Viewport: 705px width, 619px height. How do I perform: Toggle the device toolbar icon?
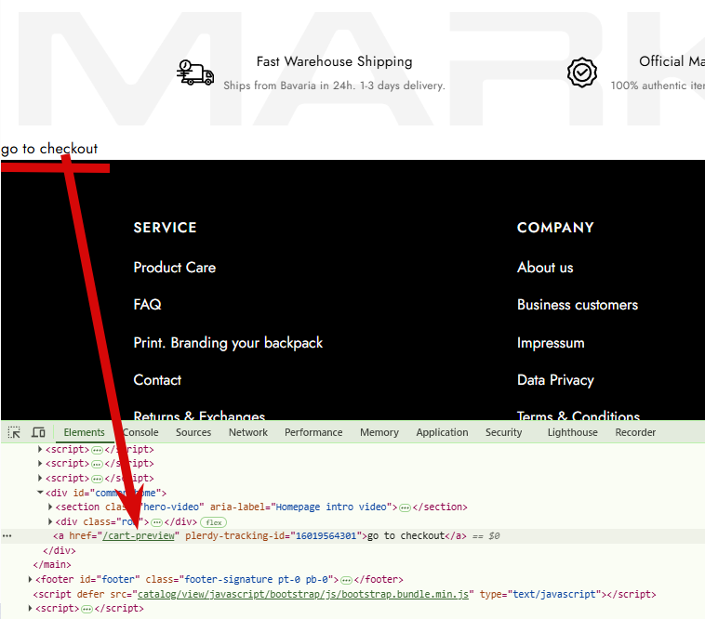pos(38,432)
